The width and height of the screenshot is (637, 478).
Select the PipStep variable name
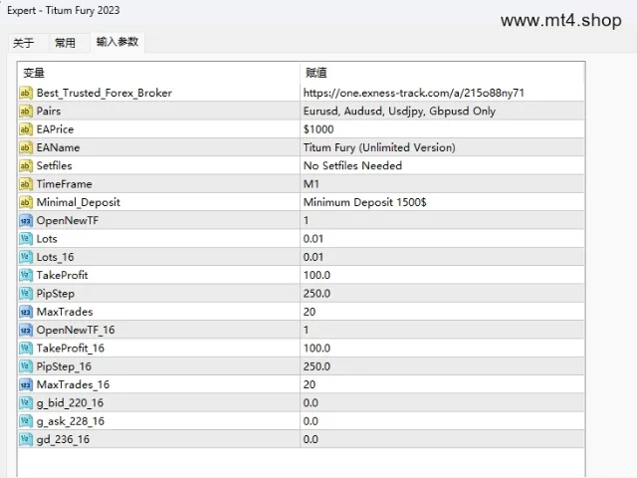tap(56, 294)
